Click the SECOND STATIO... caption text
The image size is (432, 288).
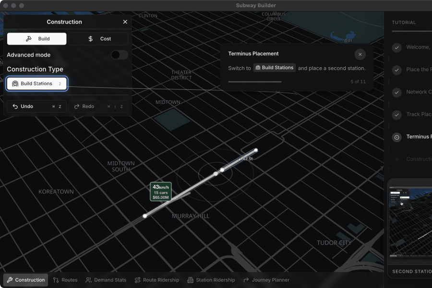(412, 272)
